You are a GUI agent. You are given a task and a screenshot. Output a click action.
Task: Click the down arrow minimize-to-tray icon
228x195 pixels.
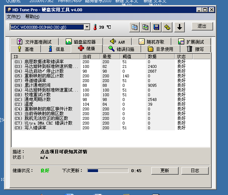click(x=180, y=27)
